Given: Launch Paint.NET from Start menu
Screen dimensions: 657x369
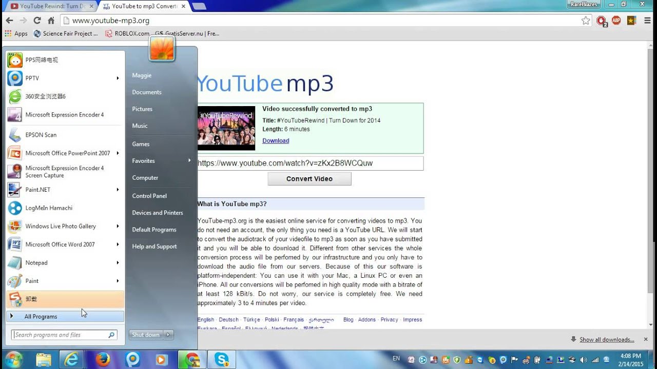Looking at the screenshot, I should (x=65, y=190).
